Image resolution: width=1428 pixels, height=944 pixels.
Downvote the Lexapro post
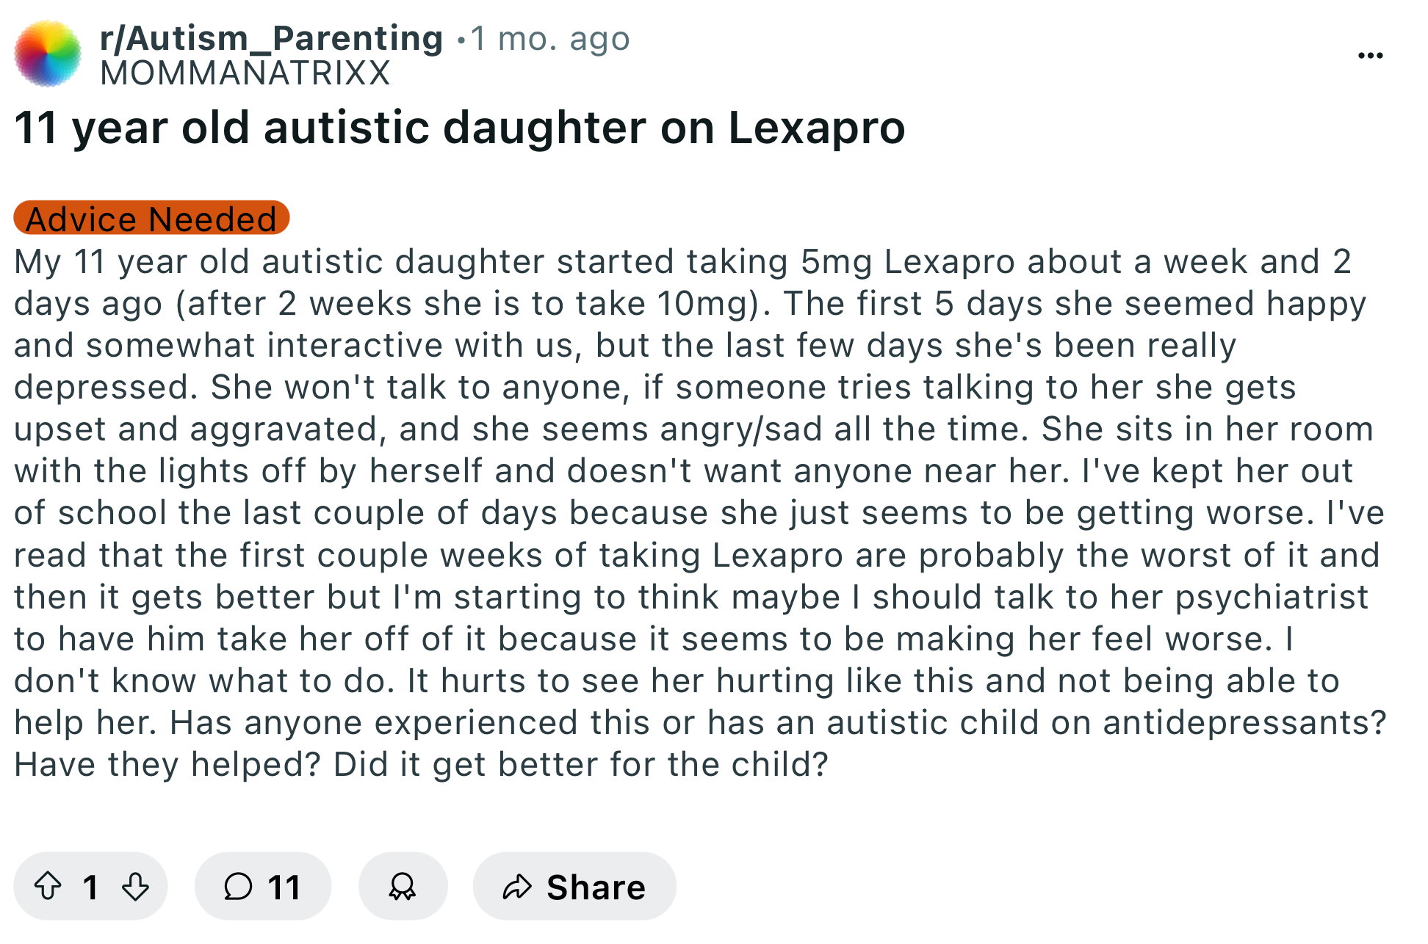coord(135,886)
